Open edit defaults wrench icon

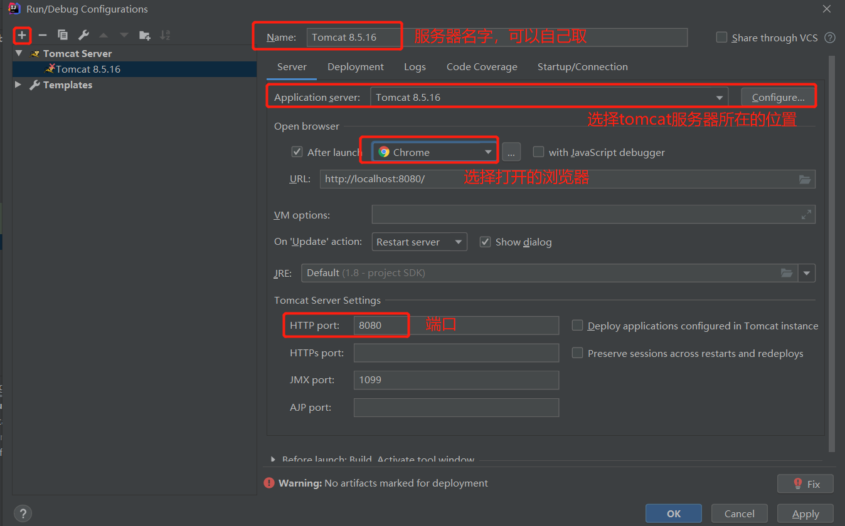pos(83,35)
